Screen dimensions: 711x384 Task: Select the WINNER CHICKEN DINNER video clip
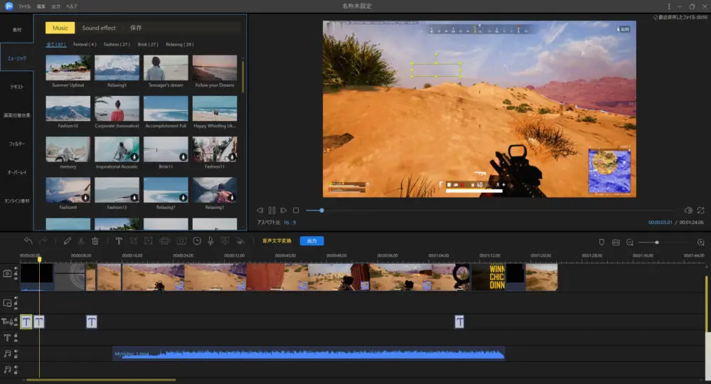click(489, 277)
